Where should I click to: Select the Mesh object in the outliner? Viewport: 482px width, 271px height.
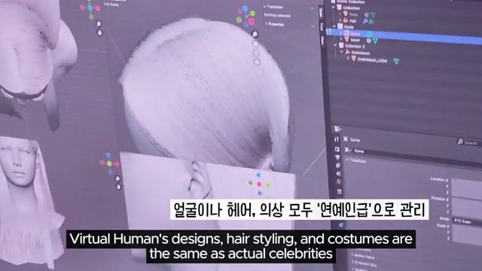[355, 40]
